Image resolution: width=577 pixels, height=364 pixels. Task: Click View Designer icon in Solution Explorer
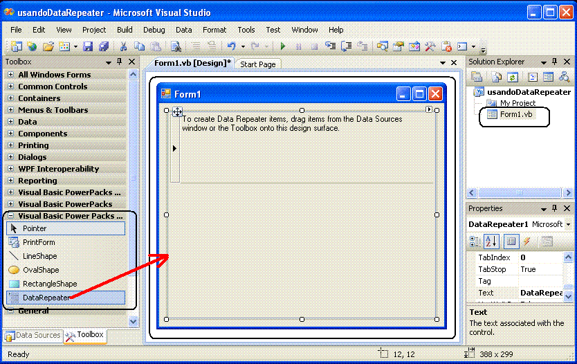tap(548, 77)
